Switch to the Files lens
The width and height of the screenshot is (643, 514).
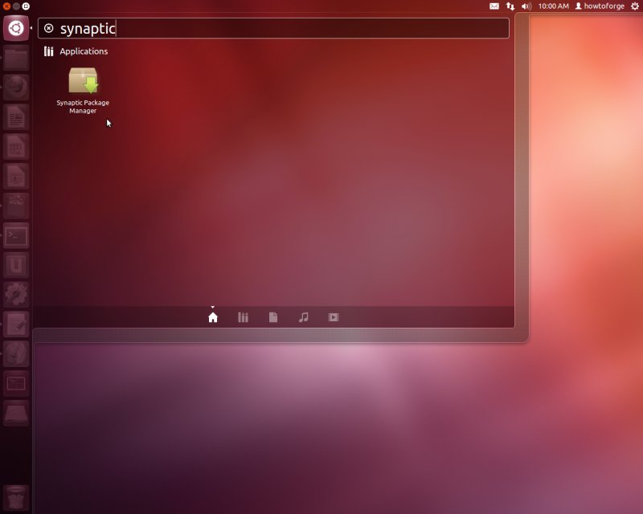pos(273,317)
